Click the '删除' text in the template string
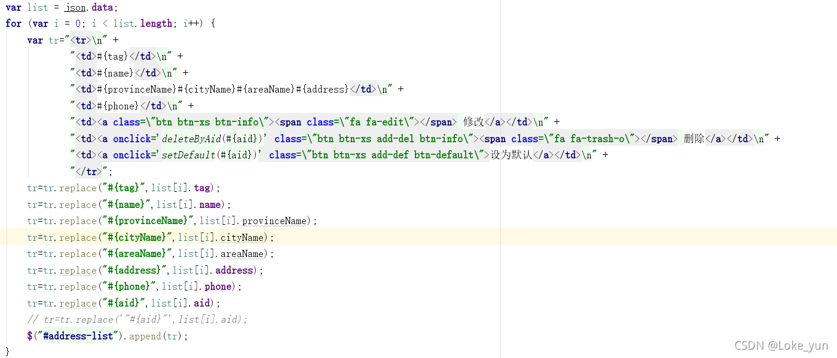The width and height of the screenshot is (837, 358). point(694,139)
